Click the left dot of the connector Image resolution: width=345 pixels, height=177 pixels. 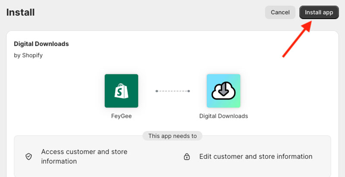point(157,91)
